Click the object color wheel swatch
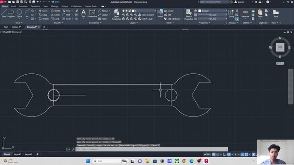294x165 pixels. point(196,11)
